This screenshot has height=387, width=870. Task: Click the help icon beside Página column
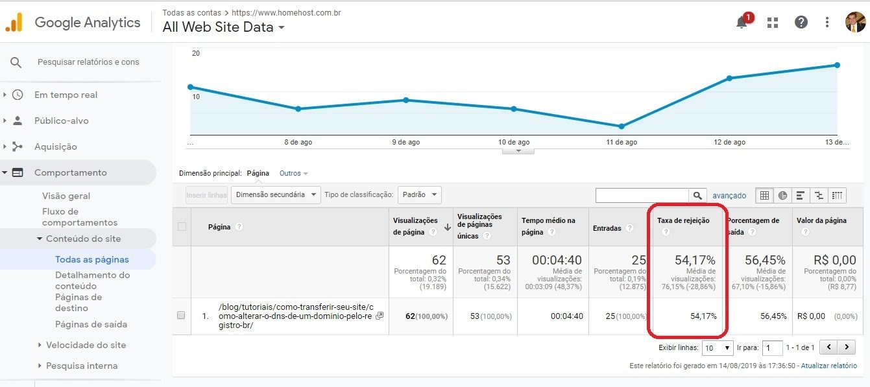[x=239, y=227]
